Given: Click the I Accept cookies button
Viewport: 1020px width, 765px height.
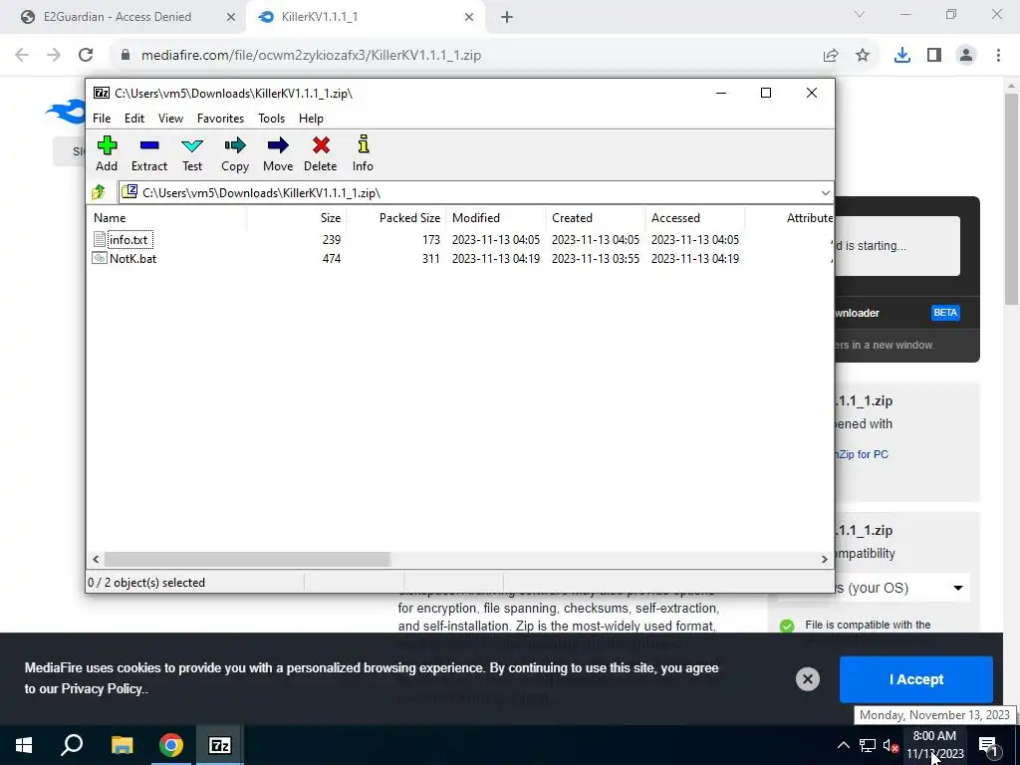Looking at the screenshot, I should tap(916, 679).
